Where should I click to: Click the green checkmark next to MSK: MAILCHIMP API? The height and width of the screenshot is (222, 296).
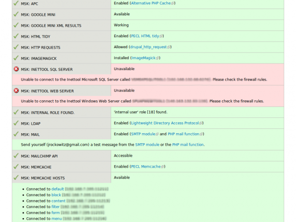tap(16, 156)
